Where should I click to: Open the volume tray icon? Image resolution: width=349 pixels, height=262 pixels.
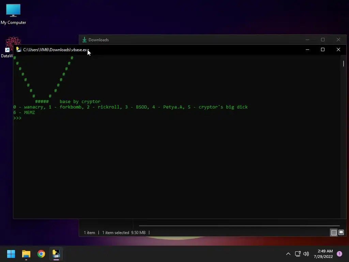tap(306, 254)
